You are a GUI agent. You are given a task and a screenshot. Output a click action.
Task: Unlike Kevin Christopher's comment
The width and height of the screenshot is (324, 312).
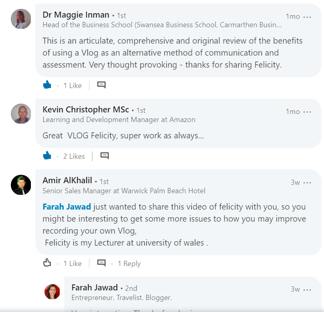[47, 156]
